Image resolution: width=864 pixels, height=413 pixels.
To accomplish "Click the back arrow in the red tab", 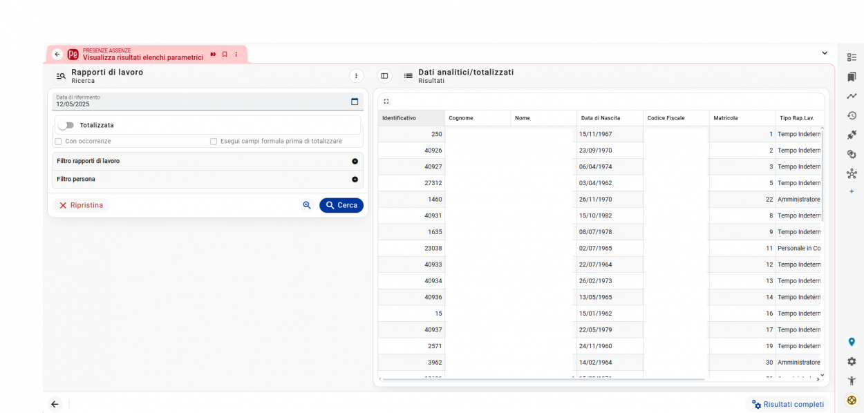I will [x=57, y=55].
